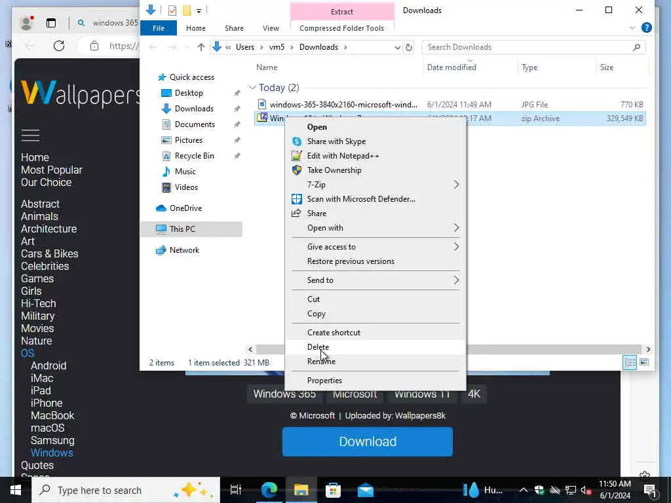
Task: Choose Properties in the context menu
Action: (x=375, y=381)
